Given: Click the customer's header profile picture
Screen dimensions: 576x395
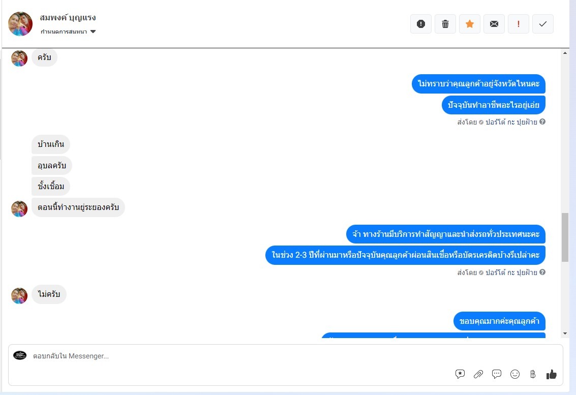Looking at the screenshot, I should coord(20,24).
